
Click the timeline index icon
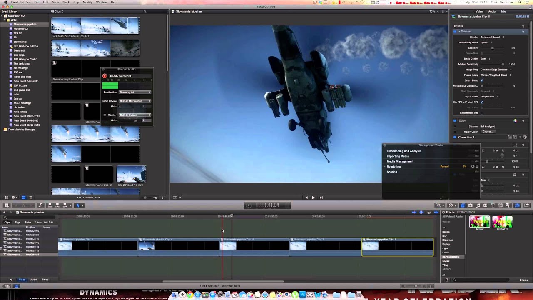click(17, 286)
